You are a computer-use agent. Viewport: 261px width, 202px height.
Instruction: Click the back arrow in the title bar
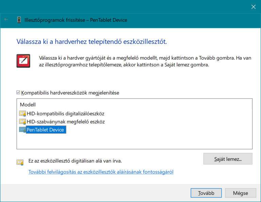(x=6, y=20)
